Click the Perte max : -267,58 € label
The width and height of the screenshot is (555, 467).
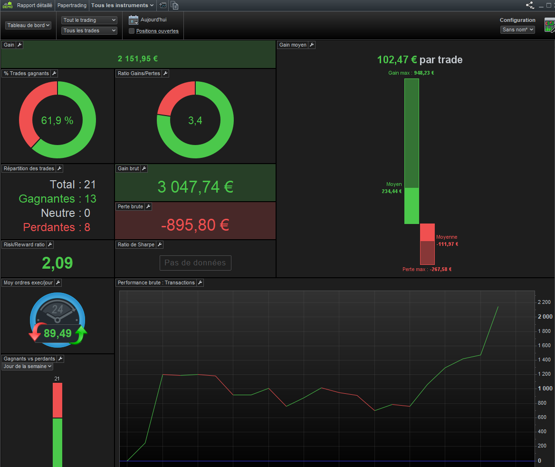point(427,269)
